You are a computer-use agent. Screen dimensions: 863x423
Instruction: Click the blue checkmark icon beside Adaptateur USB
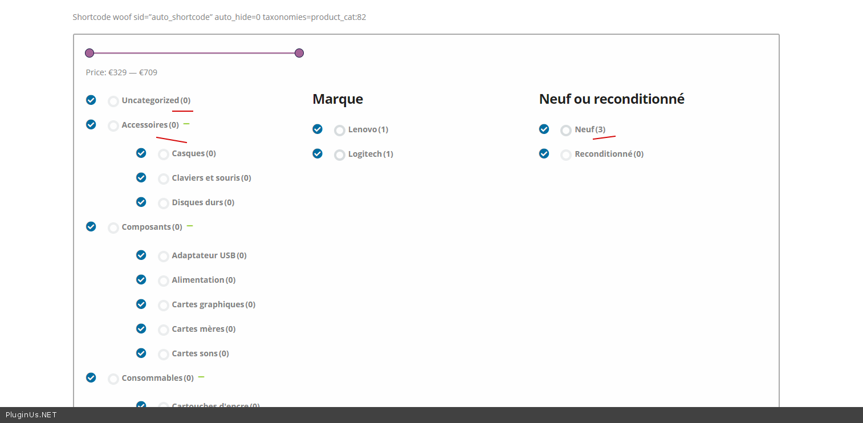[x=141, y=255]
